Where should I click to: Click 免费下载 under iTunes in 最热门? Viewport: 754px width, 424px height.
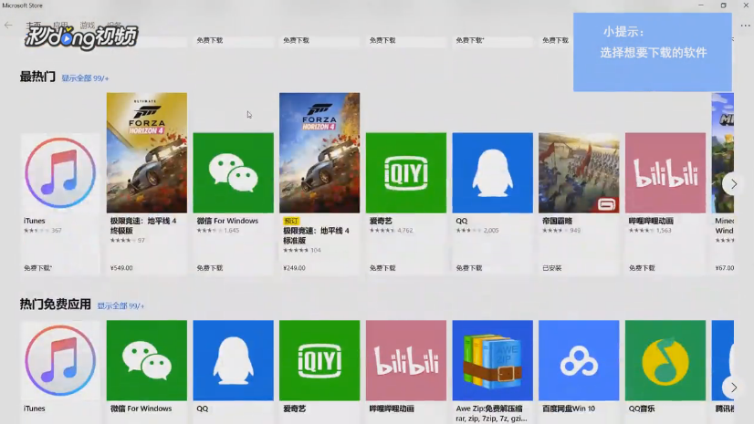38,268
